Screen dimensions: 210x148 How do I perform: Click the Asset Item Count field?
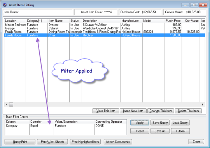(96, 12)
